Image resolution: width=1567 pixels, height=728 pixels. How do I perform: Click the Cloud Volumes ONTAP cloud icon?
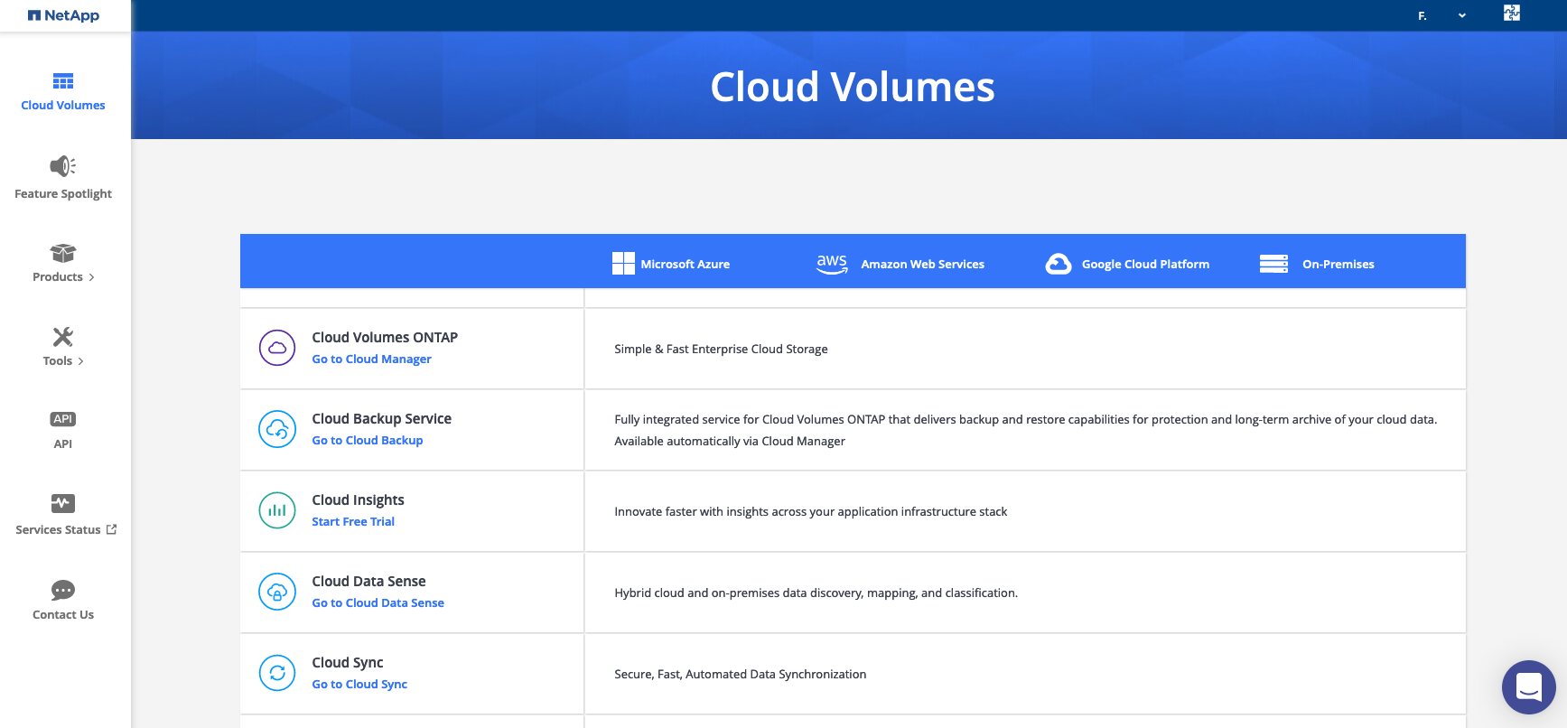coord(277,348)
